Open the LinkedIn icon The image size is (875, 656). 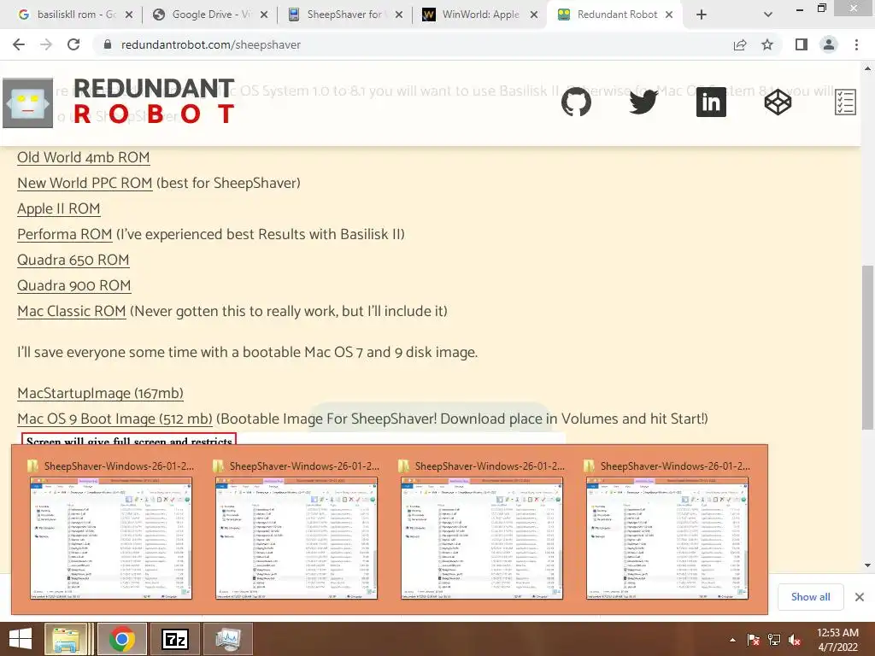pyautogui.click(x=711, y=102)
